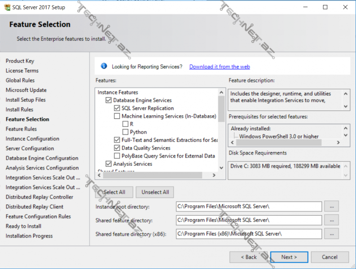Go to Product Key step
Screen dimensions: 356x269
pos(20,61)
